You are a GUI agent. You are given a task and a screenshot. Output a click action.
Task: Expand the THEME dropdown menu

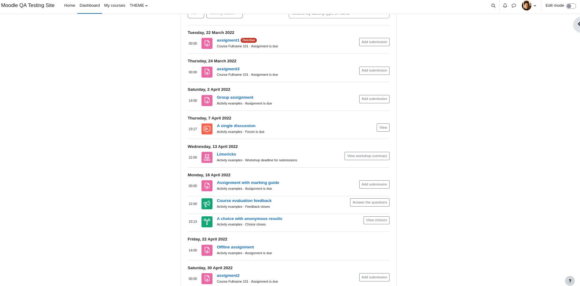pos(139,5)
